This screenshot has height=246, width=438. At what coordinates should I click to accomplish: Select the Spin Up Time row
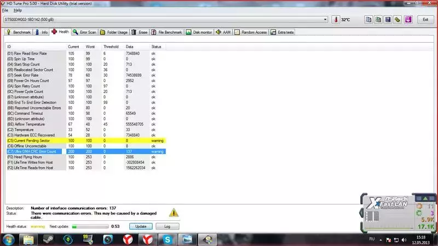point(86,59)
